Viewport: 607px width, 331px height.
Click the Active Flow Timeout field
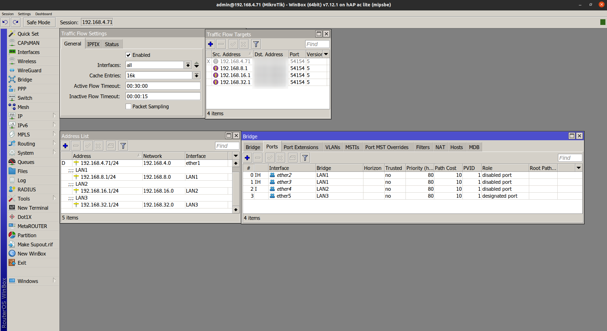163,86
